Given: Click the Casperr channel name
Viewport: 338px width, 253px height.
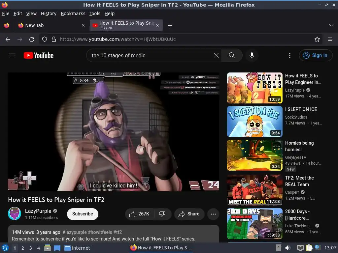Looking at the screenshot, I should 292,192.
